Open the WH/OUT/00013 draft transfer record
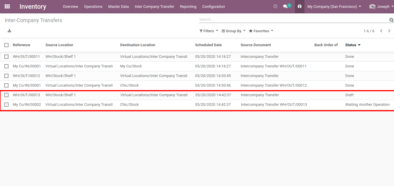394x186 pixels. click(26, 95)
